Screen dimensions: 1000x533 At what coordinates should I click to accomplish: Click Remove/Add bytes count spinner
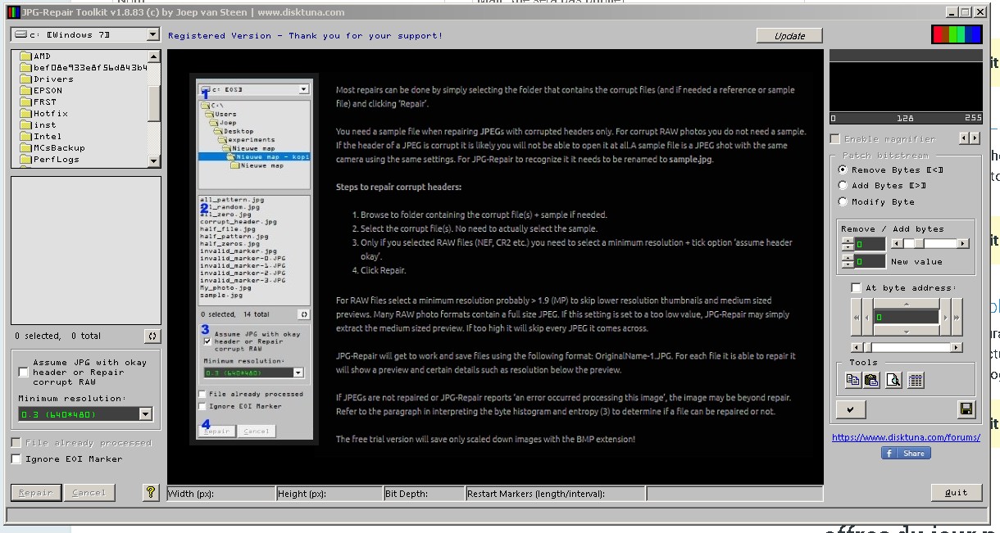pyautogui.click(x=847, y=244)
